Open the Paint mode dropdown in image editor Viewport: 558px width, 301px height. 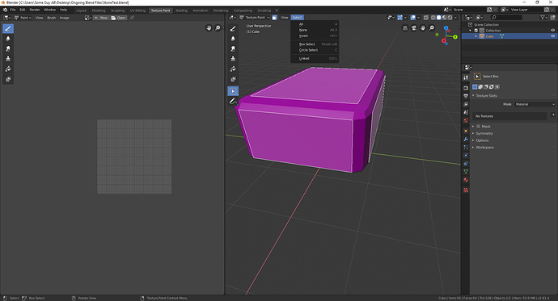pyautogui.click(x=23, y=18)
